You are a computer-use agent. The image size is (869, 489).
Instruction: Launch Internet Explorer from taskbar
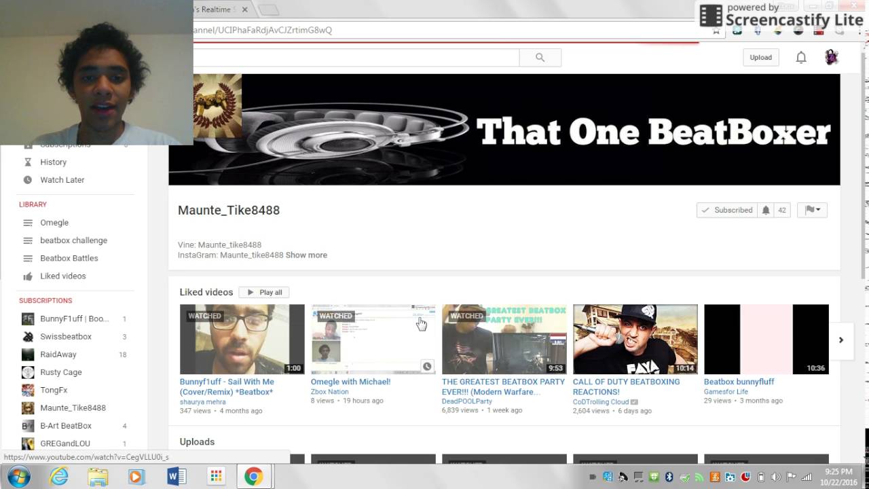click(60, 476)
